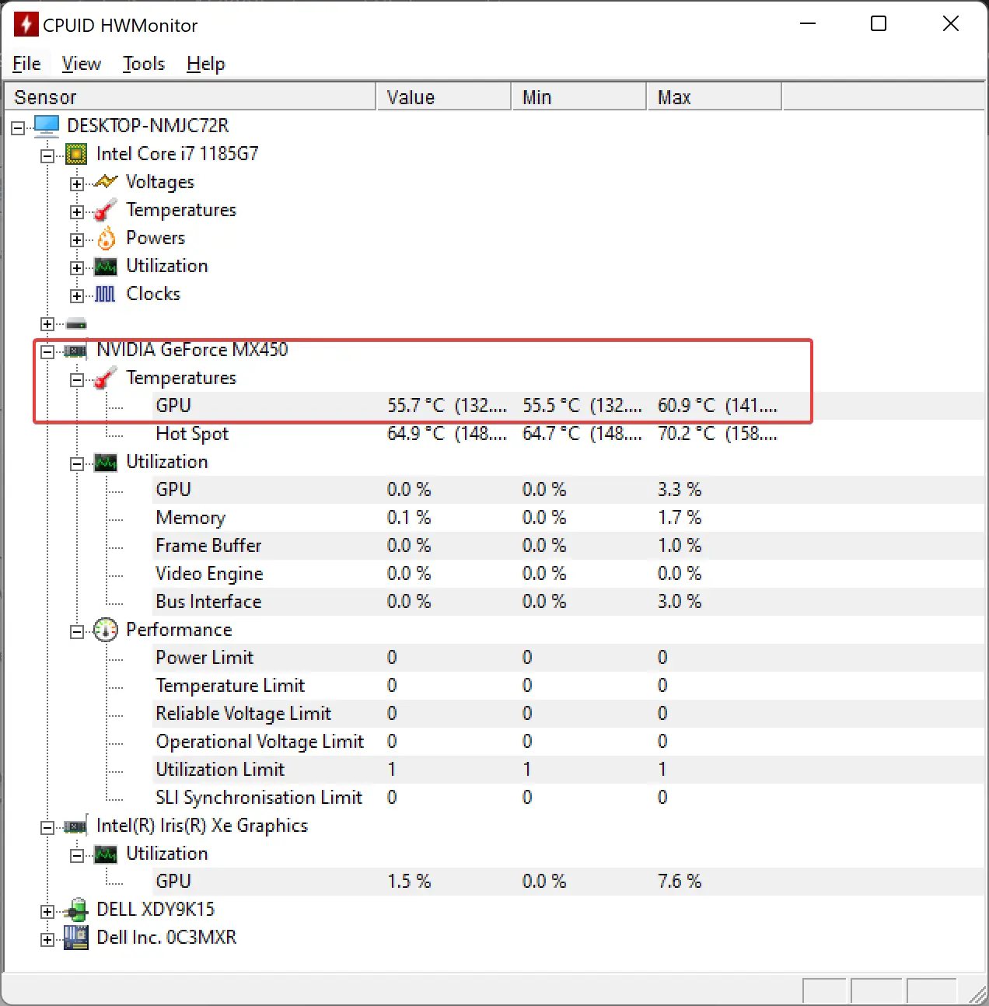Click the Powers flame icon
This screenshot has width=989, height=1006.
tap(106, 238)
